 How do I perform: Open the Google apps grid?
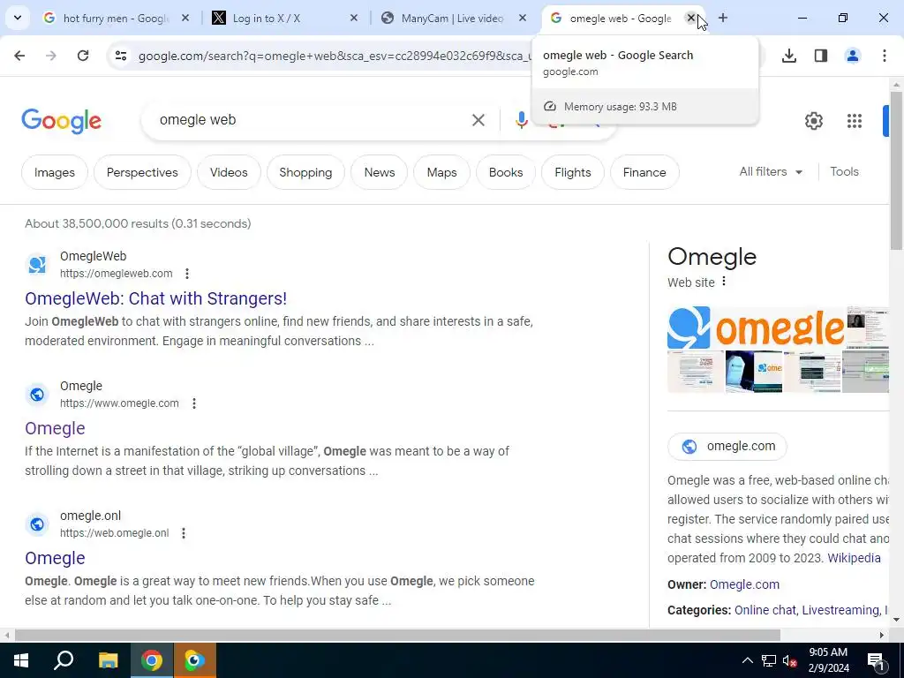click(855, 120)
